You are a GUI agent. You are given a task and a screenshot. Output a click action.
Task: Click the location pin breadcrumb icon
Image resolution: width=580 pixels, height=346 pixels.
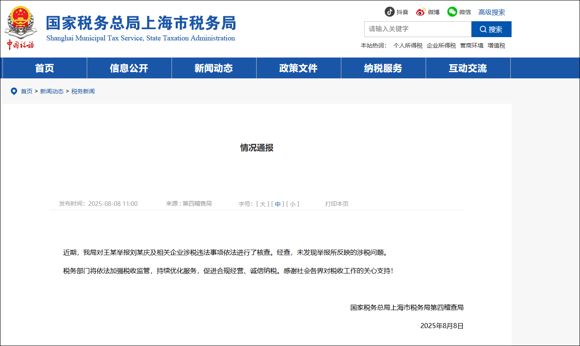pos(14,91)
